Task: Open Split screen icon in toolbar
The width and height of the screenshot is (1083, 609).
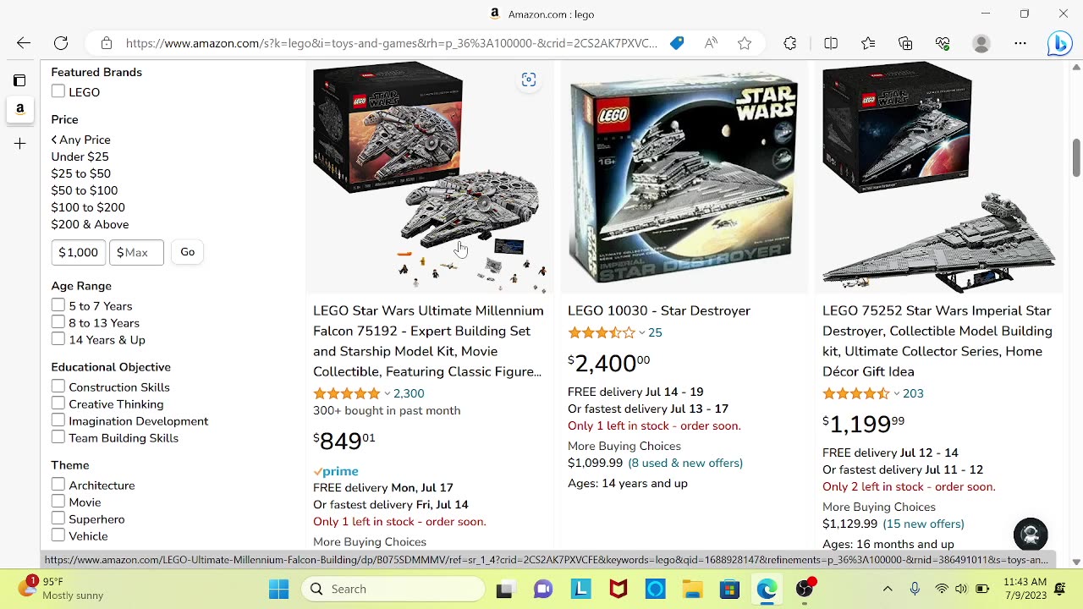Action: (831, 43)
